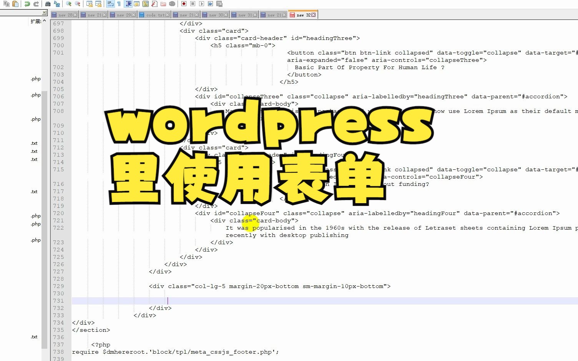Screen dimensions: 578x361
Task: Toggle the indent guide icon
Action: point(128,4)
